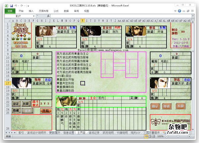
Task: Expand the formula bar with the chevron
Action: 193,16
